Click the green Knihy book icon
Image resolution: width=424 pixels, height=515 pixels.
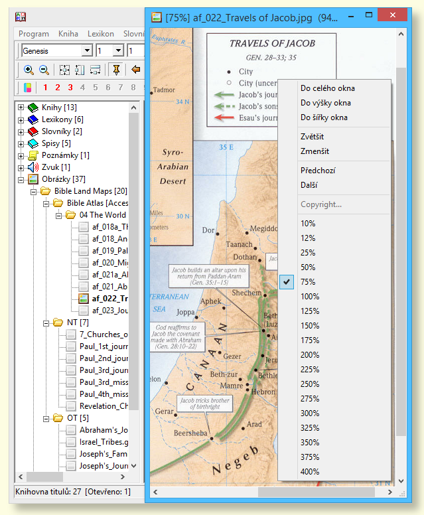click(33, 108)
